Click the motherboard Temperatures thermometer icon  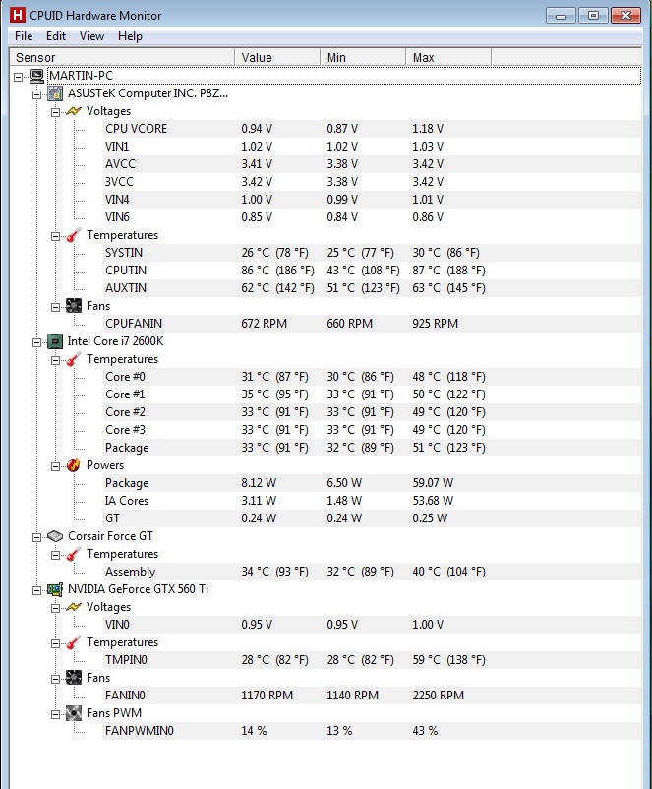[x=74, y=235]
